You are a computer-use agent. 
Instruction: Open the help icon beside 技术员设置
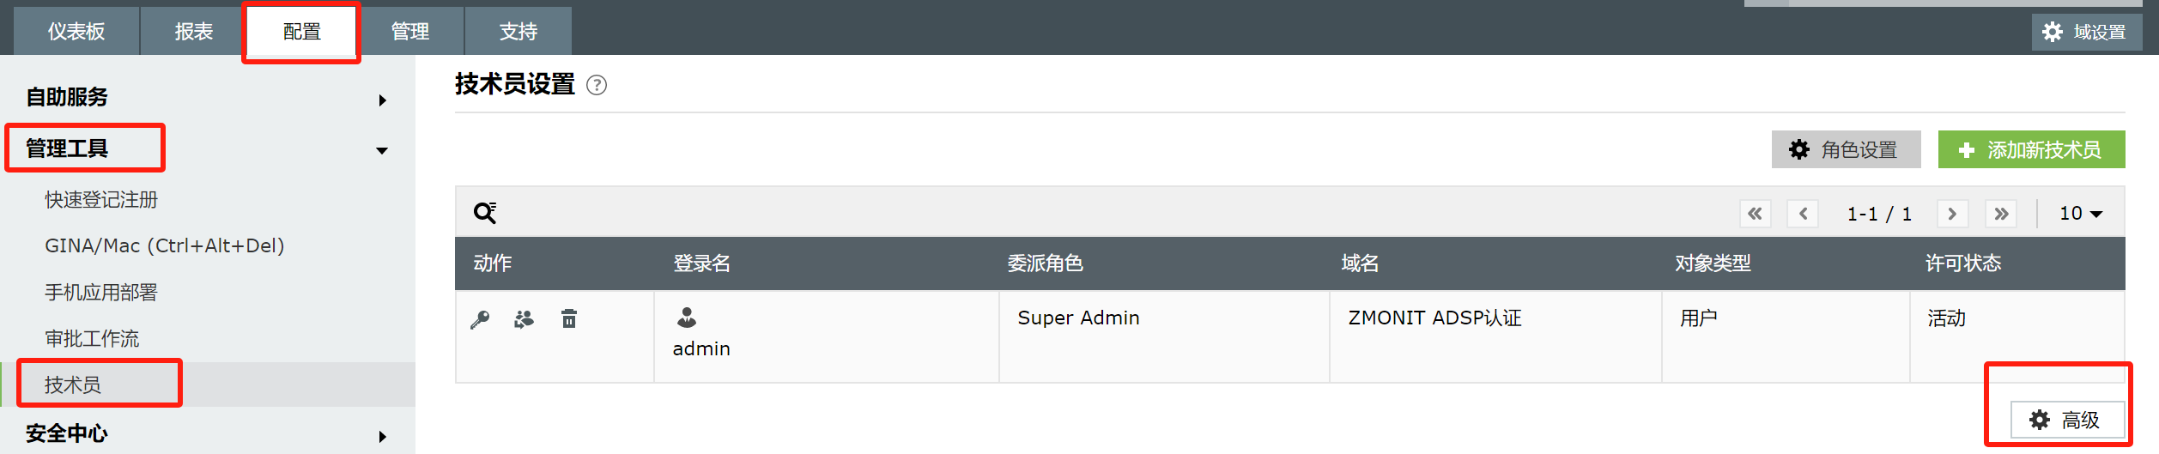click(x=597, y=85)
